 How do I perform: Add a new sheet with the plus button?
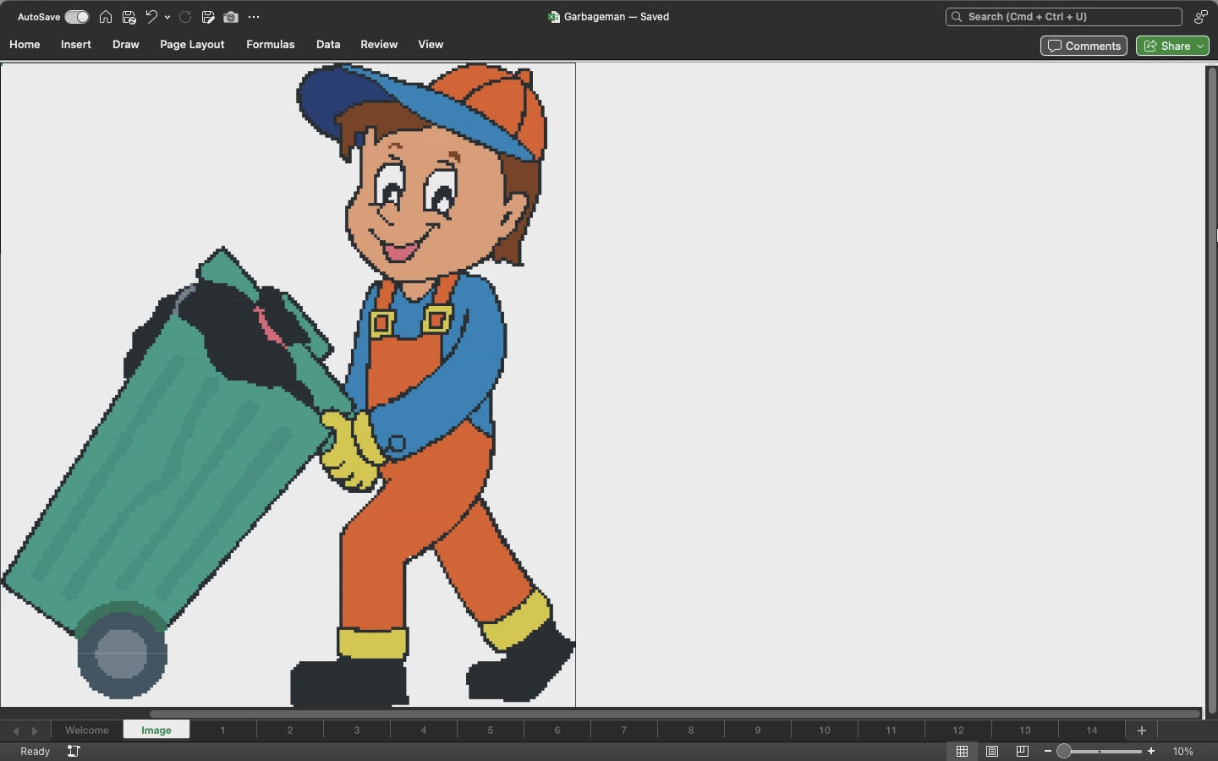1140,731
